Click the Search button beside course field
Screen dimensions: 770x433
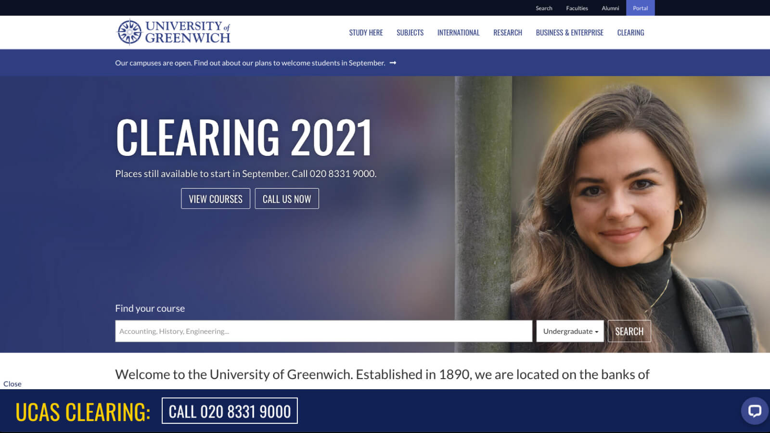pyautogui.click(x=629, y=331)
